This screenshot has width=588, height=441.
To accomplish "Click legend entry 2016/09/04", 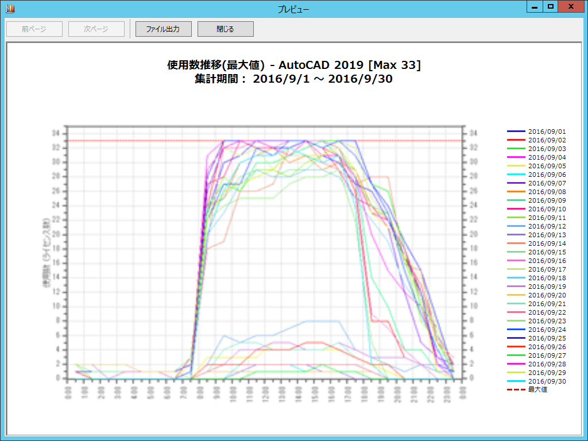I will (537, 157).
